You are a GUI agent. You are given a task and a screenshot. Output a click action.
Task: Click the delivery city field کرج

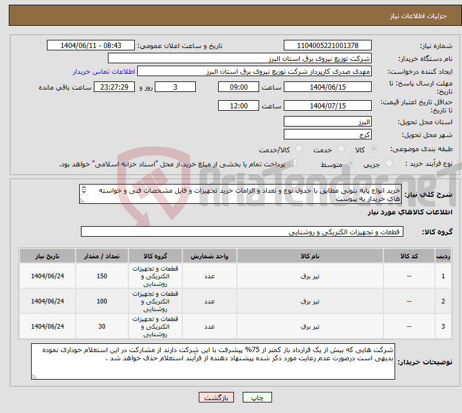pyautogui.click(x=327, y=135)
